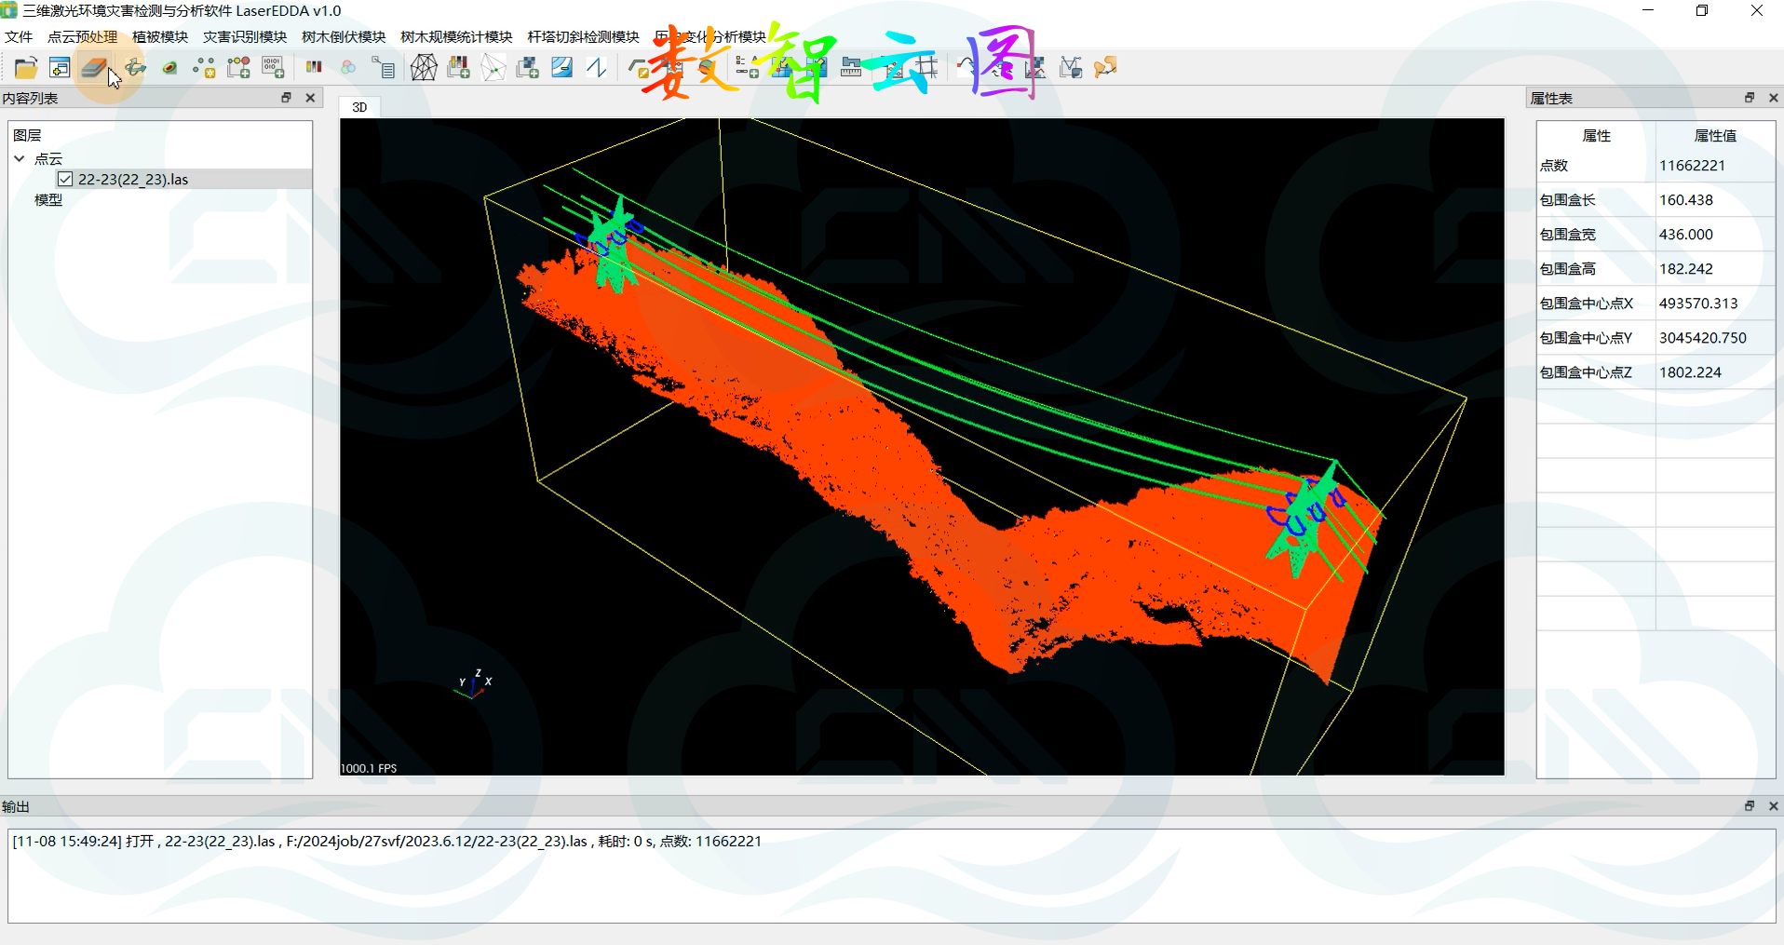Click the open folder icon in toolbar

click(25, 67)
